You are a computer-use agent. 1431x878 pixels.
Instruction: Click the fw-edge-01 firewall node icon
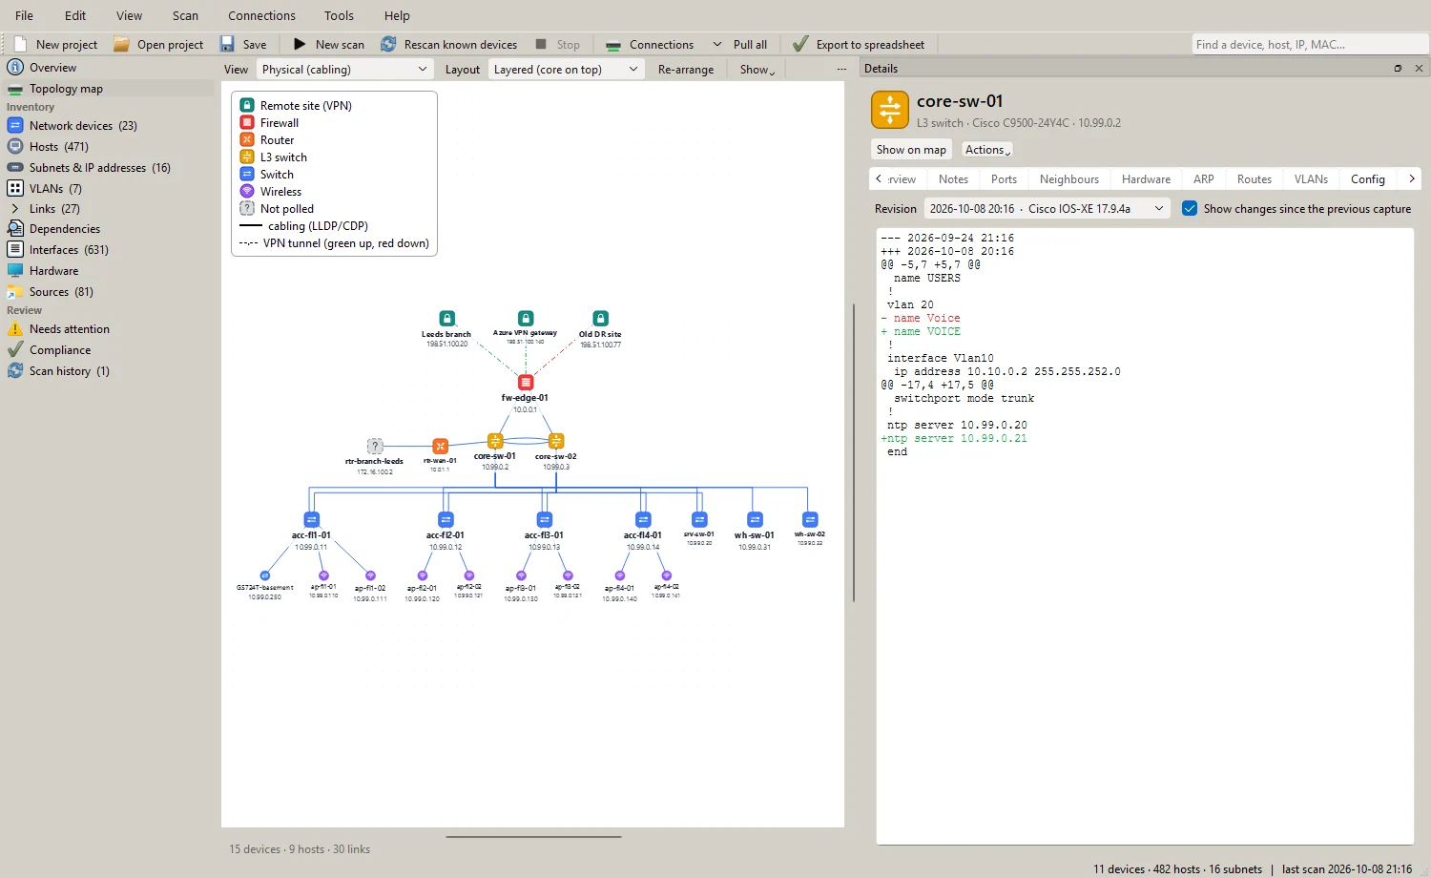coord(526,382)
